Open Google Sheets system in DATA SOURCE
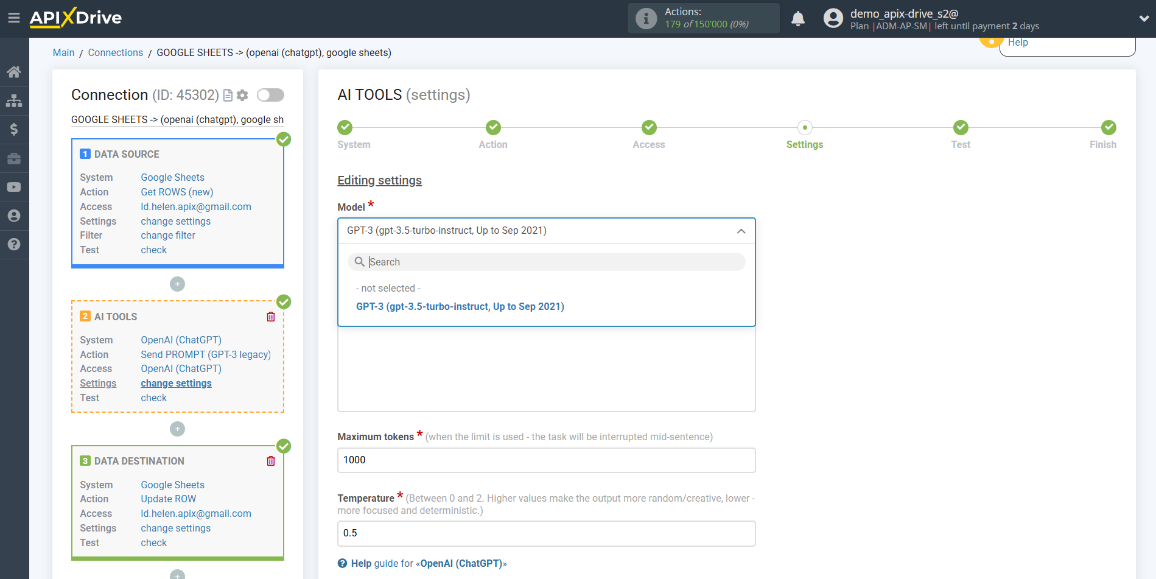The width and height of the screenshot is (1156, 579). (x=172, y=177)
